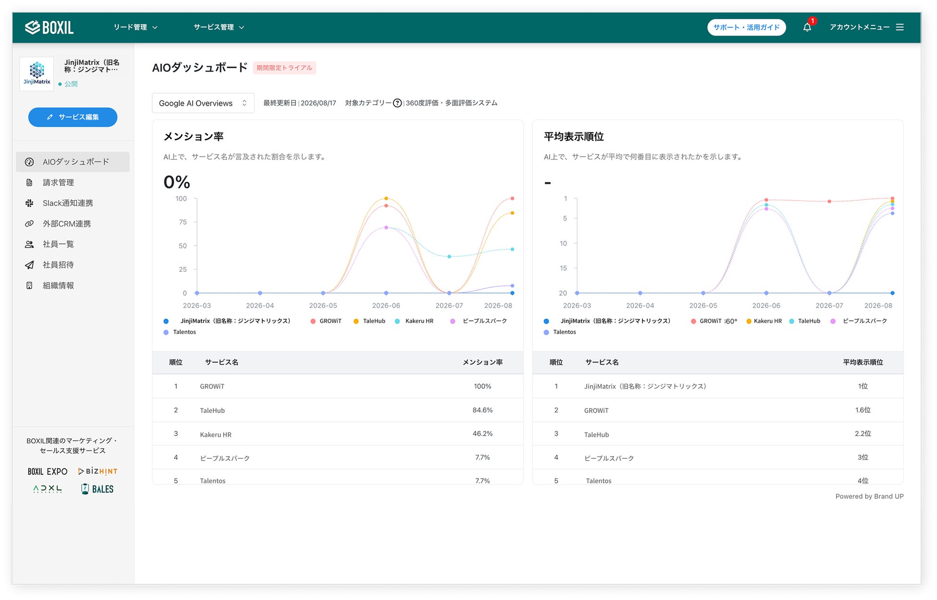The width and height of the screenshot is (937, 600).
Task: Click the 請求管理 document icon
Action: pyautogui.click(x=29, y=182)
